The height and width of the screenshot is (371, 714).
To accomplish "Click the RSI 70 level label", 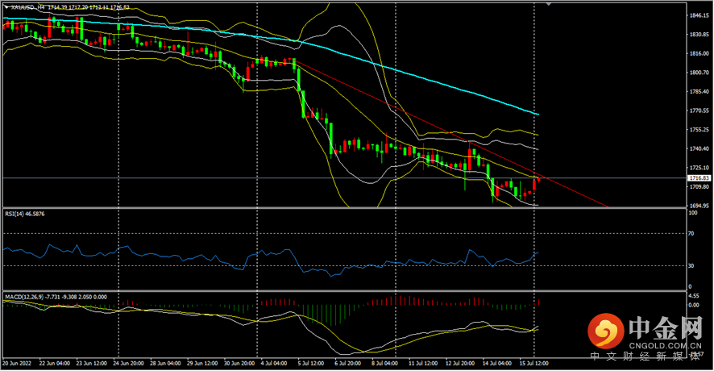I will (x=691, y=233).
